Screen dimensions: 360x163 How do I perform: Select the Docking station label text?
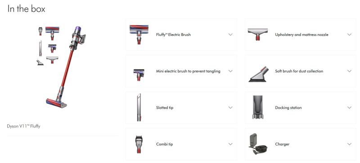288,107
